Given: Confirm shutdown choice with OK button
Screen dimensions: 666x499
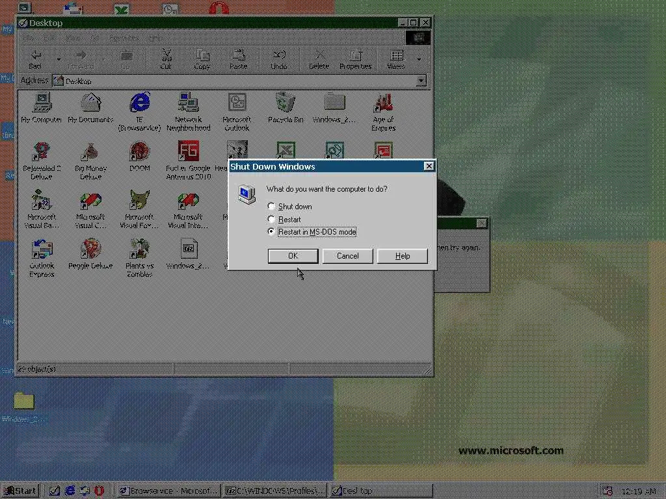Looking at the screenshot, I should pyautogui.click(x=293, y=256).
